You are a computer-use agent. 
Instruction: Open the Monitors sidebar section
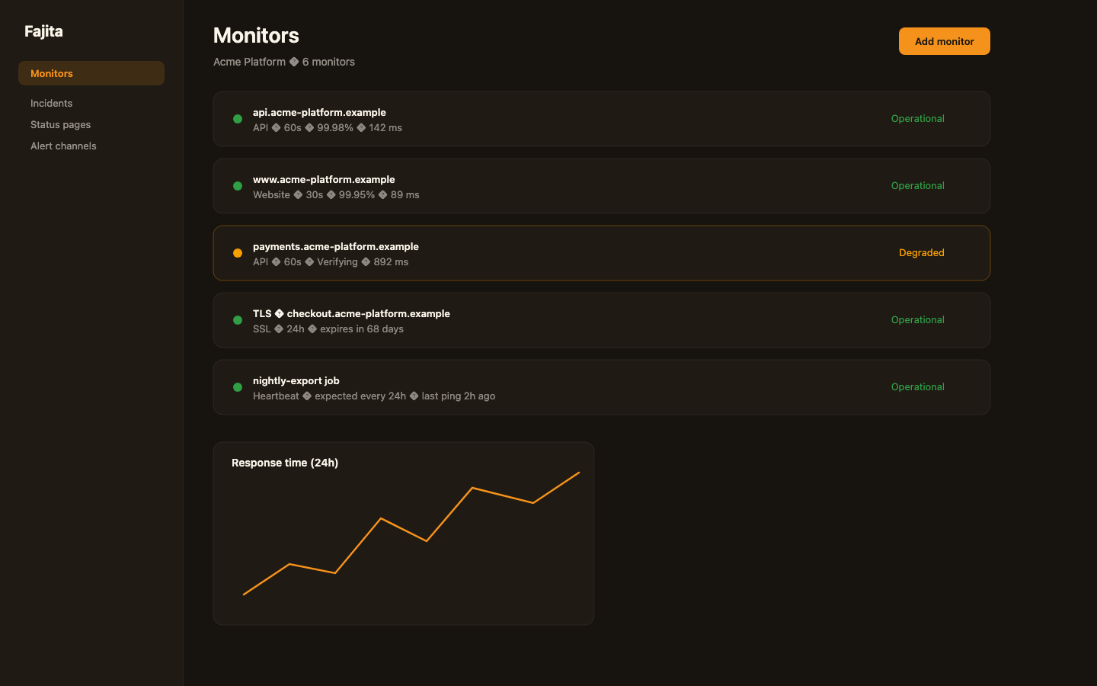(91, 73)
